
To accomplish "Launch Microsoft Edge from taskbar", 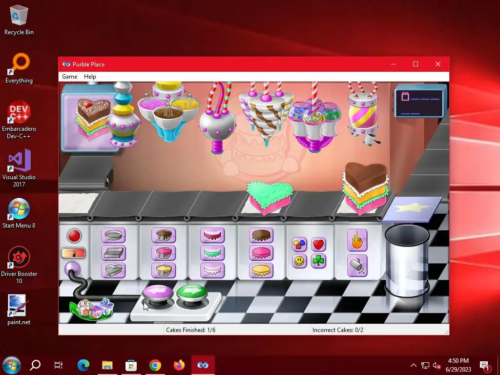I will pyautogui.click(x=83, y=365).
